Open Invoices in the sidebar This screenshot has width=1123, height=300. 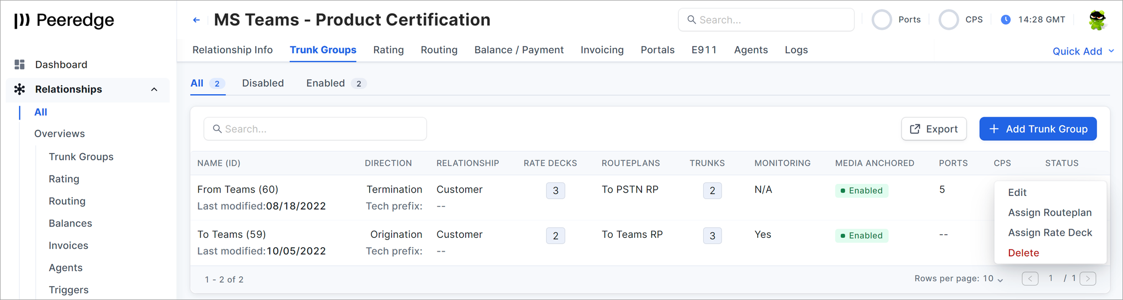(x=68, y=246)
